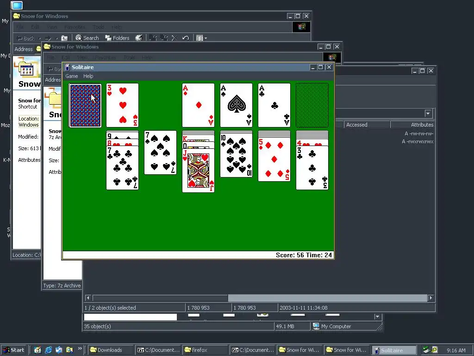Viewport: 474px width, 356px height.
Task: Select the 7 of clubs tableau card
Action: (x=122, y=168)
